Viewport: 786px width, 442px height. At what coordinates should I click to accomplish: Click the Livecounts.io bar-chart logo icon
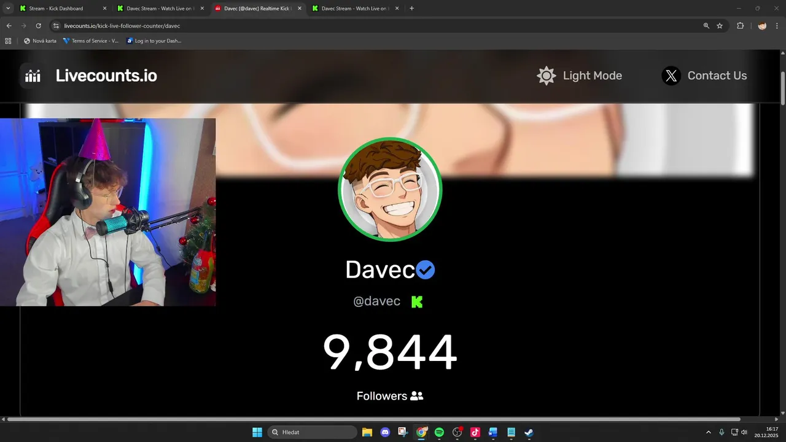click(33, 76)
